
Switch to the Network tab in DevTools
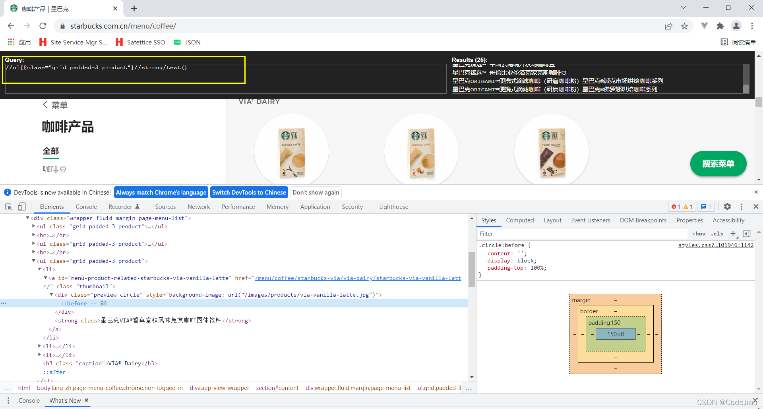click(198, 206)
